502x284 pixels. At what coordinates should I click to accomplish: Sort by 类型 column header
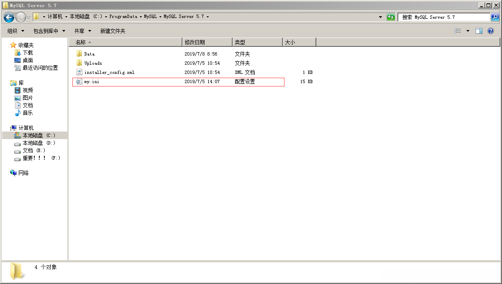(257, 42)
